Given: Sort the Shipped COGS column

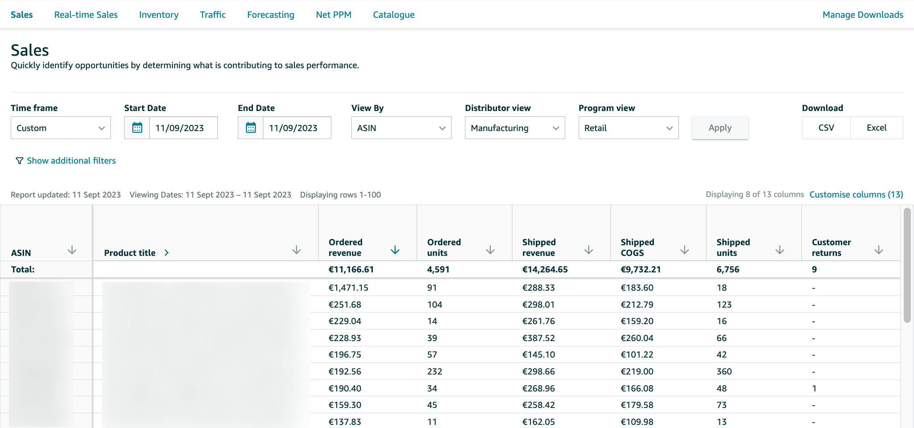Looking at the screenshot, I should tap(685, 250).
